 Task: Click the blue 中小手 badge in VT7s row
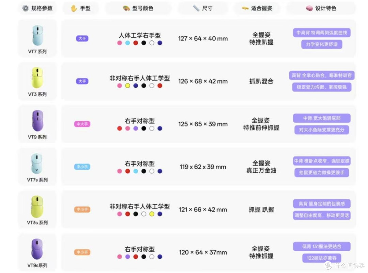point(82,167)
